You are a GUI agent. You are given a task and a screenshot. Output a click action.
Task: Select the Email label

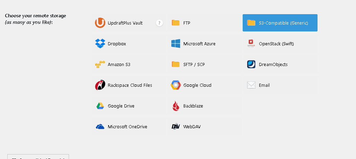coord(264,85)
